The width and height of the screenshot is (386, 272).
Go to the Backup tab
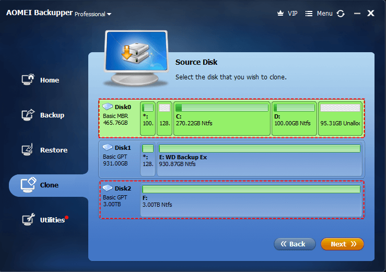(x=52, y=115)
